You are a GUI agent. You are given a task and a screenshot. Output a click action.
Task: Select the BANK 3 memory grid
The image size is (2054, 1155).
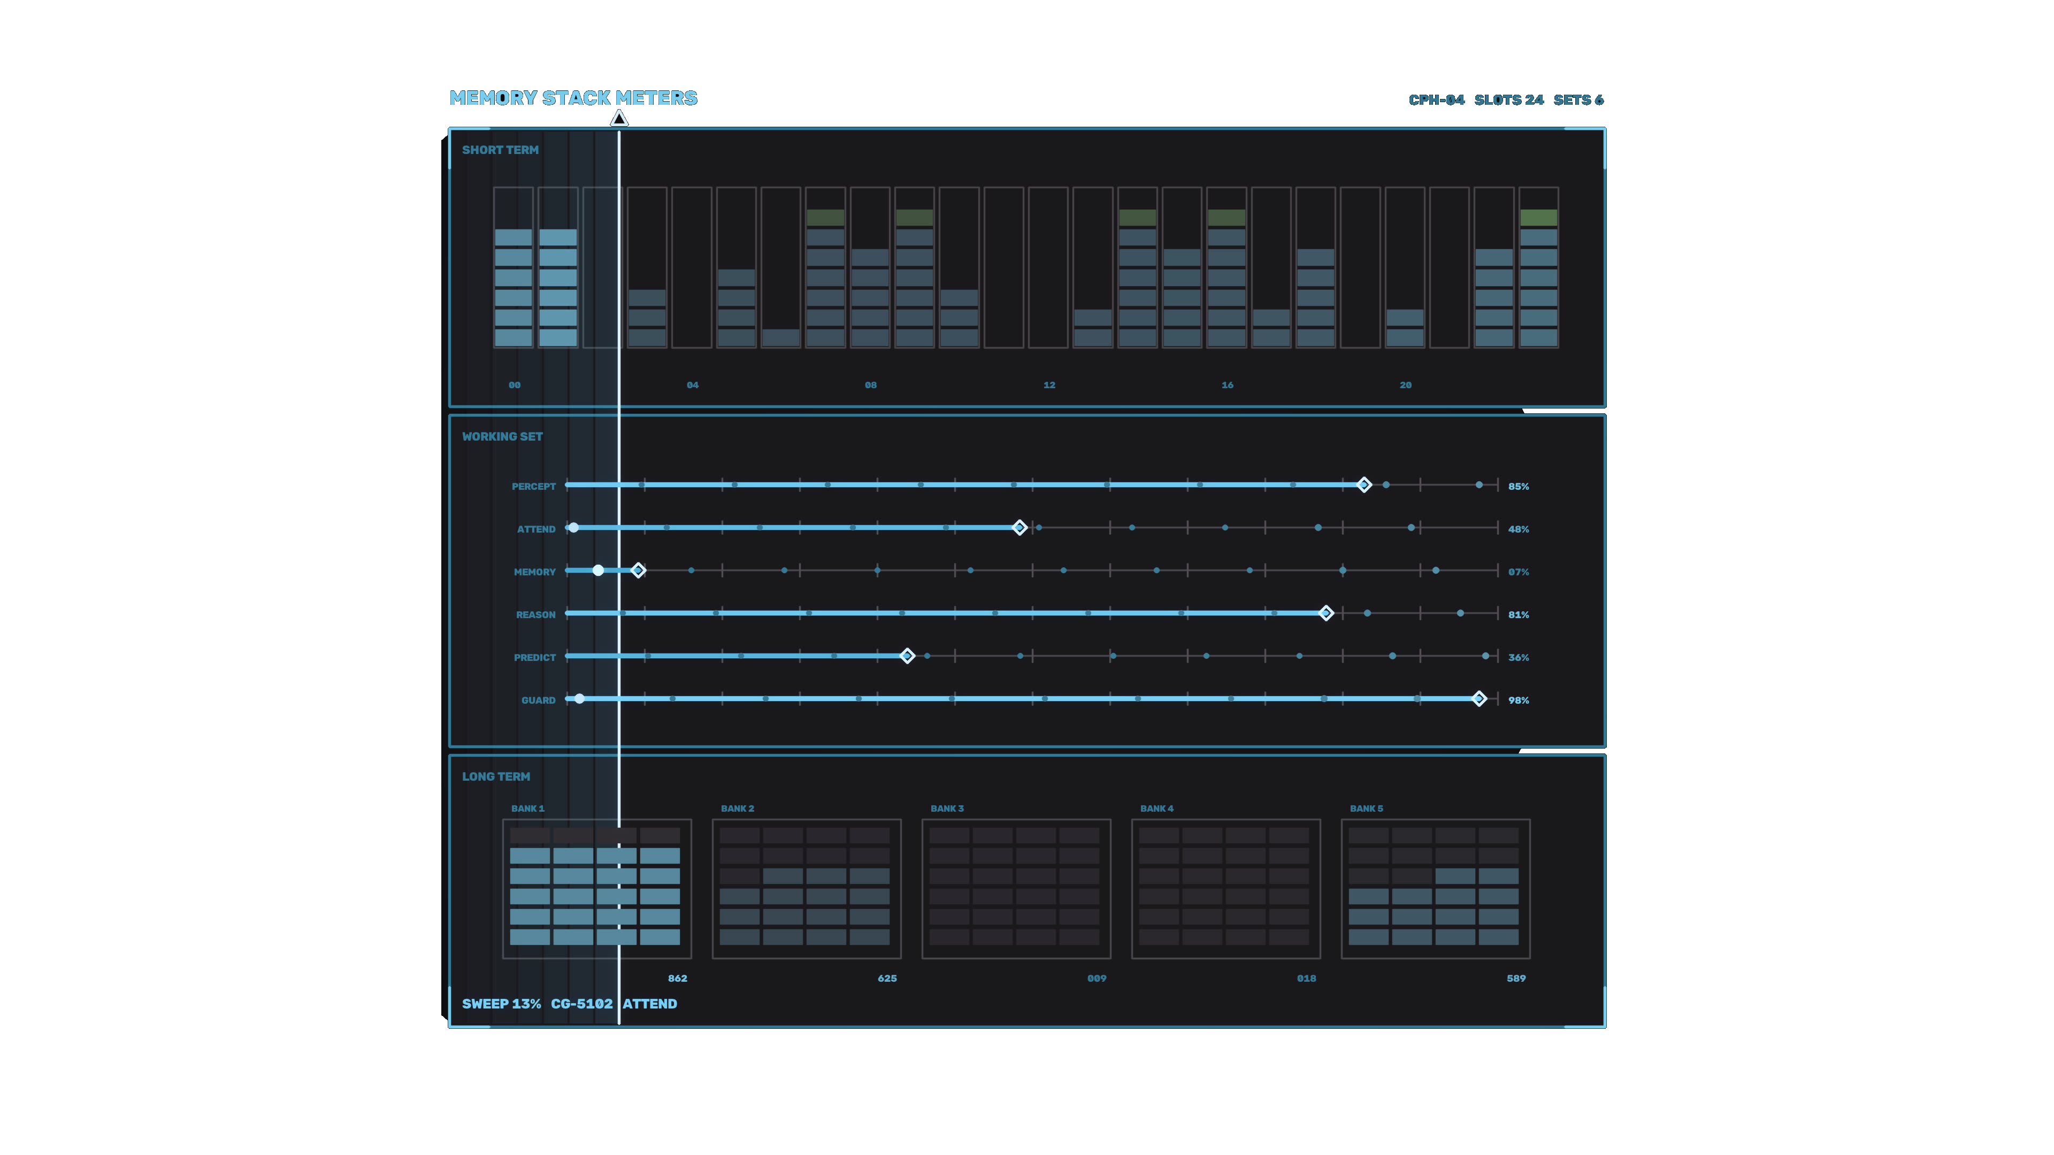click(x=1016, y=889)
